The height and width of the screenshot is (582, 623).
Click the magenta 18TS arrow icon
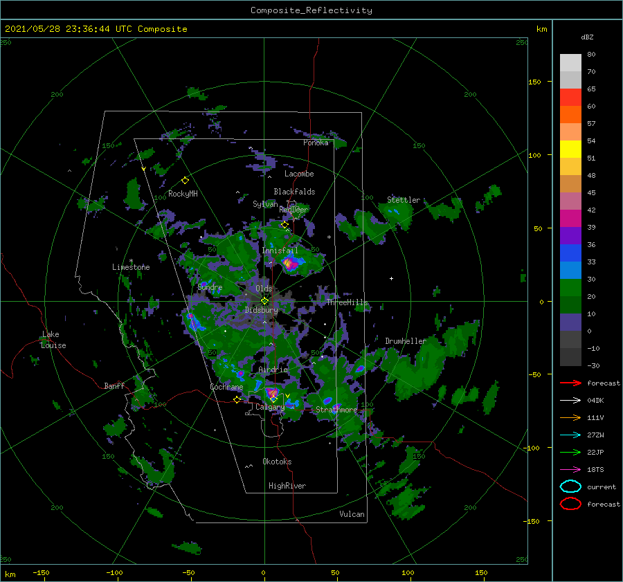click(x=570, y=470)
